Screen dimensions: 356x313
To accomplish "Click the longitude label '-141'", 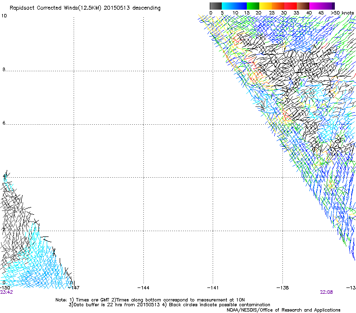I will click(213, 287).
